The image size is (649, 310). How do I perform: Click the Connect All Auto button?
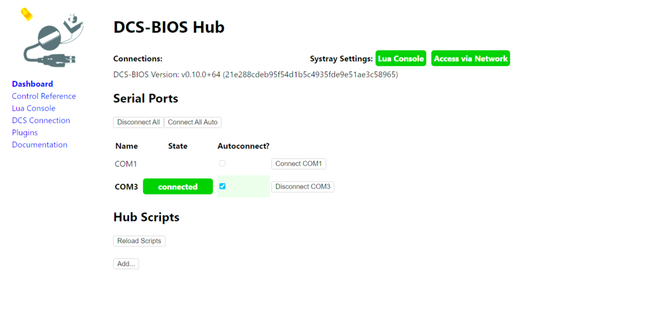[x=193, y=123]
